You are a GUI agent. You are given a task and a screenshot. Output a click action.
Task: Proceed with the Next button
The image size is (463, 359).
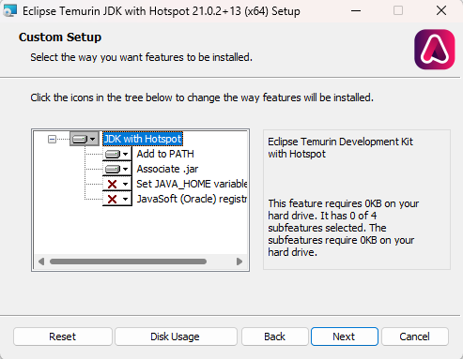(x=345, y=337)
